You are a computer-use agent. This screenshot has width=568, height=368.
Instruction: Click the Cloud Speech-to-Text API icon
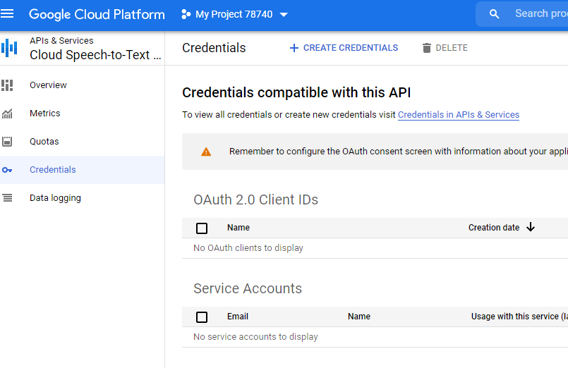coord(9,47)
